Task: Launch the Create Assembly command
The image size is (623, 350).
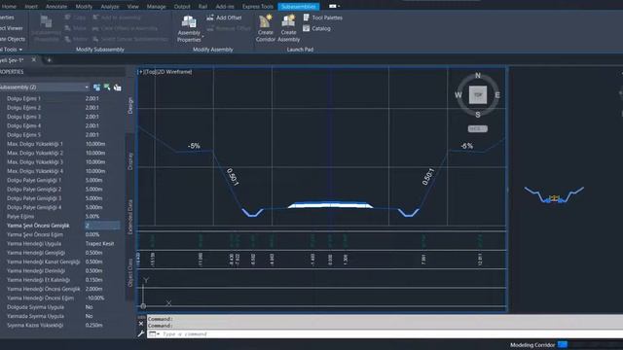Action: click(x=289, y=28)
